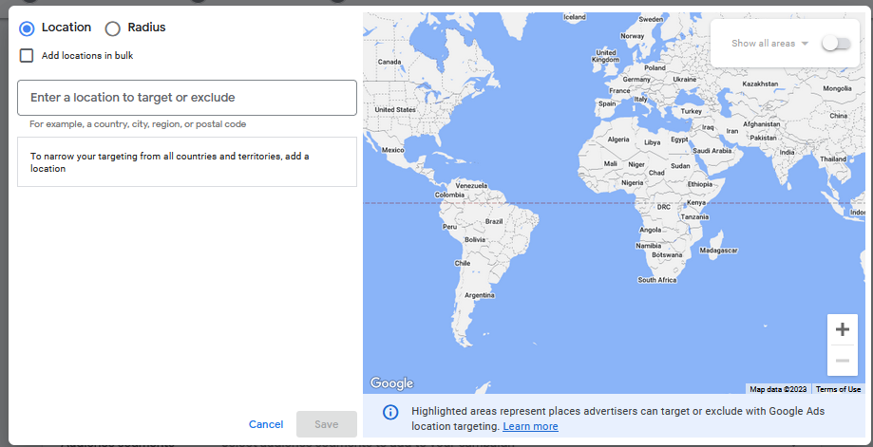Click the Argentina label on the map

[x=480, y=295]
